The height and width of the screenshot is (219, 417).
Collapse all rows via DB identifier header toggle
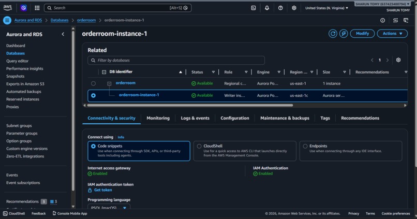(x=104, y=72)
